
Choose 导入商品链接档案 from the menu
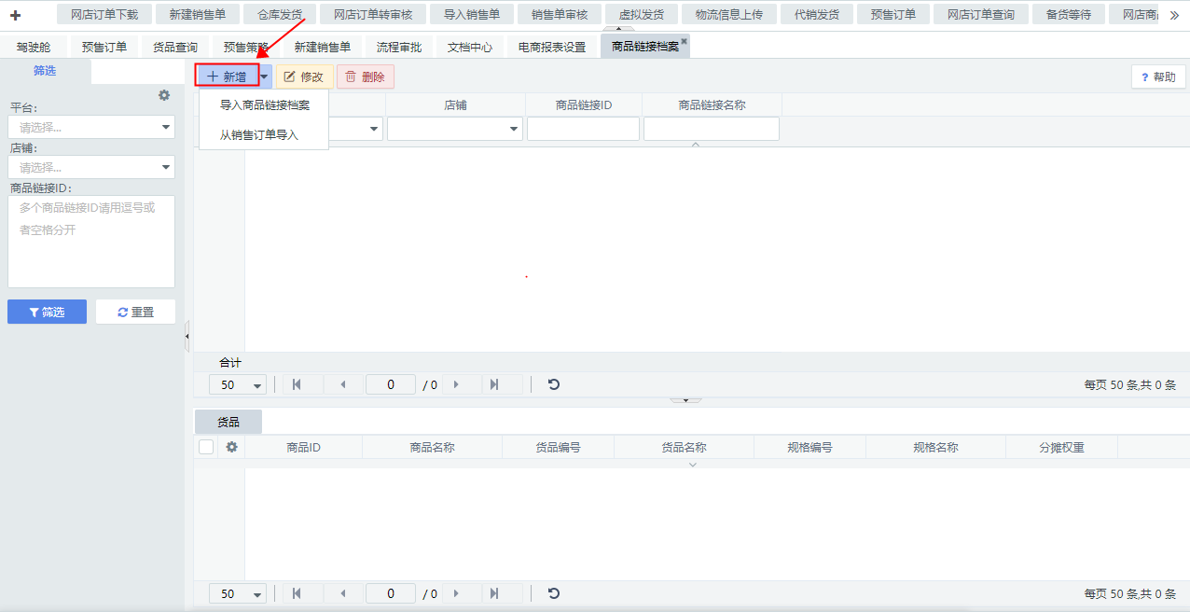click(x=264, y=105)
